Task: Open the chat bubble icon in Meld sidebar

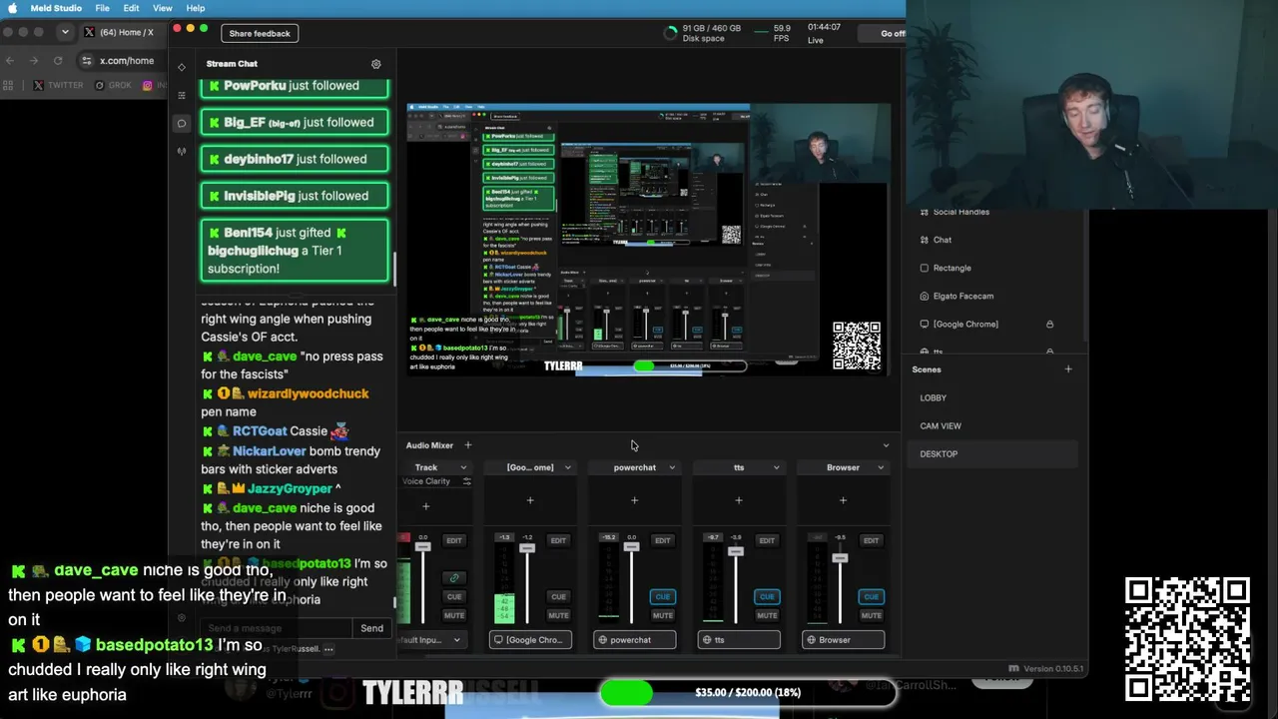Action: pyautogui.click(x=182, y=124)
